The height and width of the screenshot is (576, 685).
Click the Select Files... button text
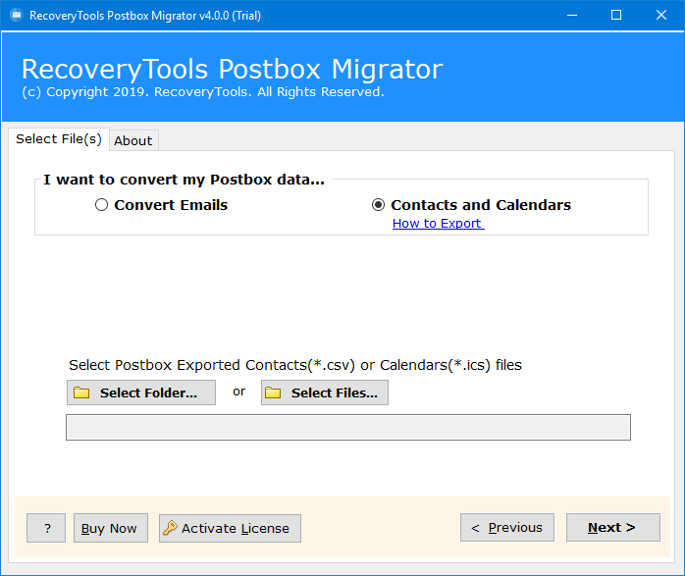335,393
